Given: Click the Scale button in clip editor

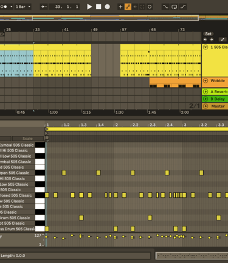Looking at the screenshot, I should pos(28,139).
